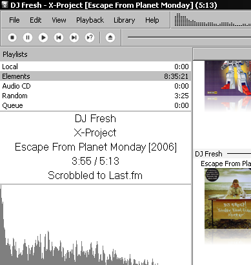Open the Playback menu
The height and width of the screenshot is (265, 251).
(x=90, y=20)
